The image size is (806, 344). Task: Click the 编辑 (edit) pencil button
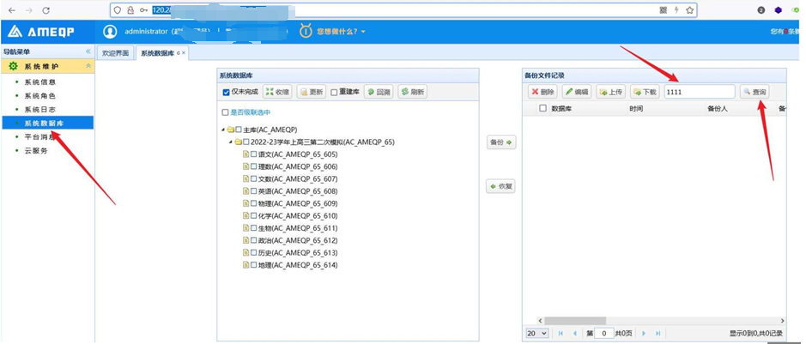coord(577,92)
